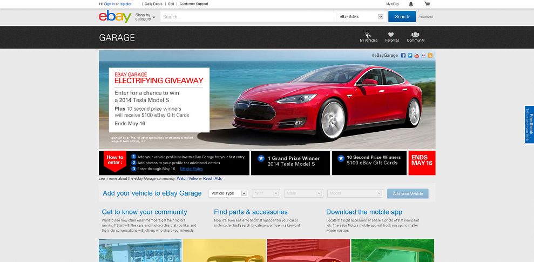The image size is (534, 262).
Task: Click the How to enter red label
Action: [x=115, y=160]
